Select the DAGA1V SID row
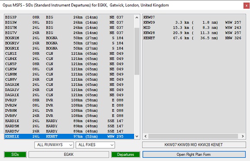250x161 pixels. (x=69, y=90)
